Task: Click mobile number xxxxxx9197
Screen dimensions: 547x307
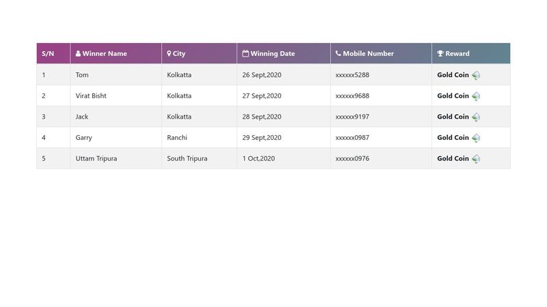Action: pyautogui.click(x=352, y=117)
